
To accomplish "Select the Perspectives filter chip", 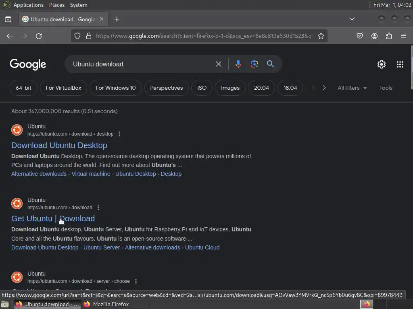I will click(167, 88).
